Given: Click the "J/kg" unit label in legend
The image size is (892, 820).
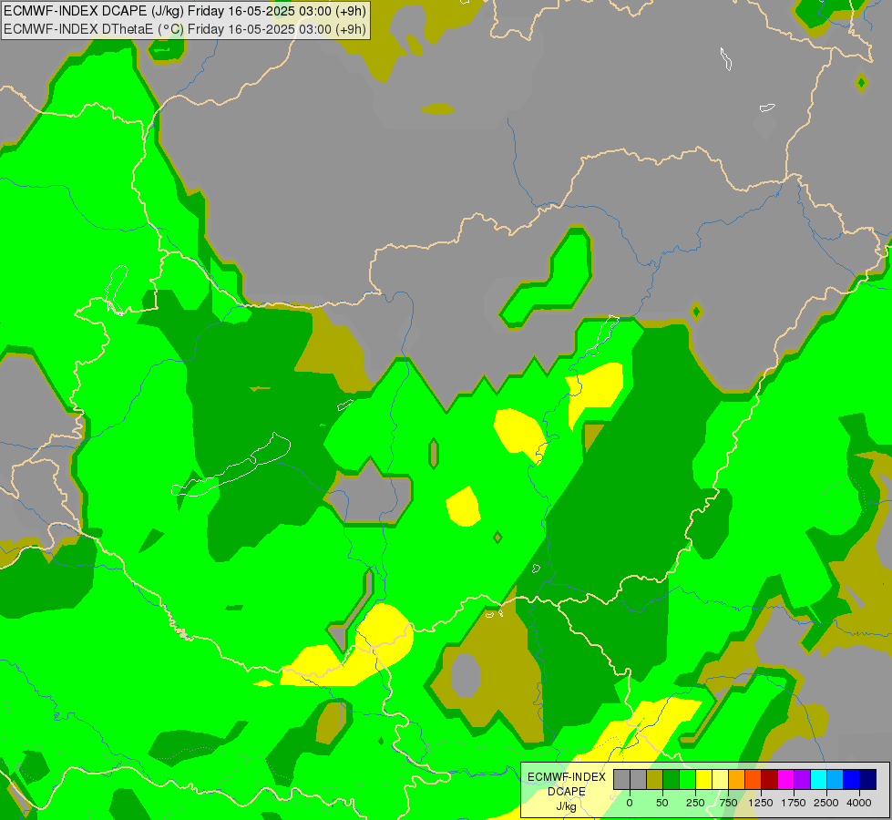Looking at the screenshot, I should (566, 806).
